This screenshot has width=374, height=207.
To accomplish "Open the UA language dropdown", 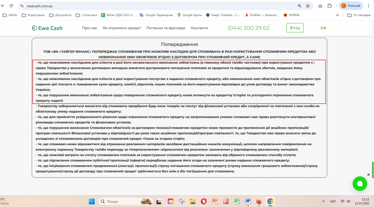I will pos(325,28).
